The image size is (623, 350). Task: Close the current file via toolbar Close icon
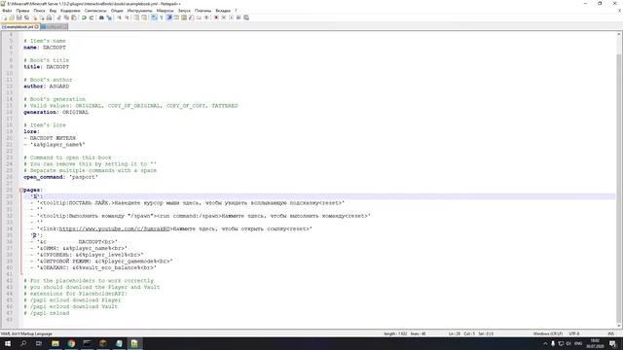(35, 17)
